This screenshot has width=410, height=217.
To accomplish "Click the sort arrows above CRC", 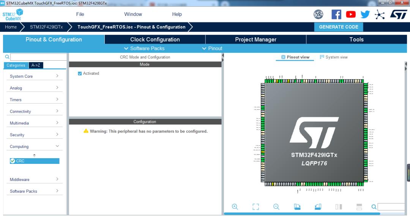I will (x=34, y=155).
